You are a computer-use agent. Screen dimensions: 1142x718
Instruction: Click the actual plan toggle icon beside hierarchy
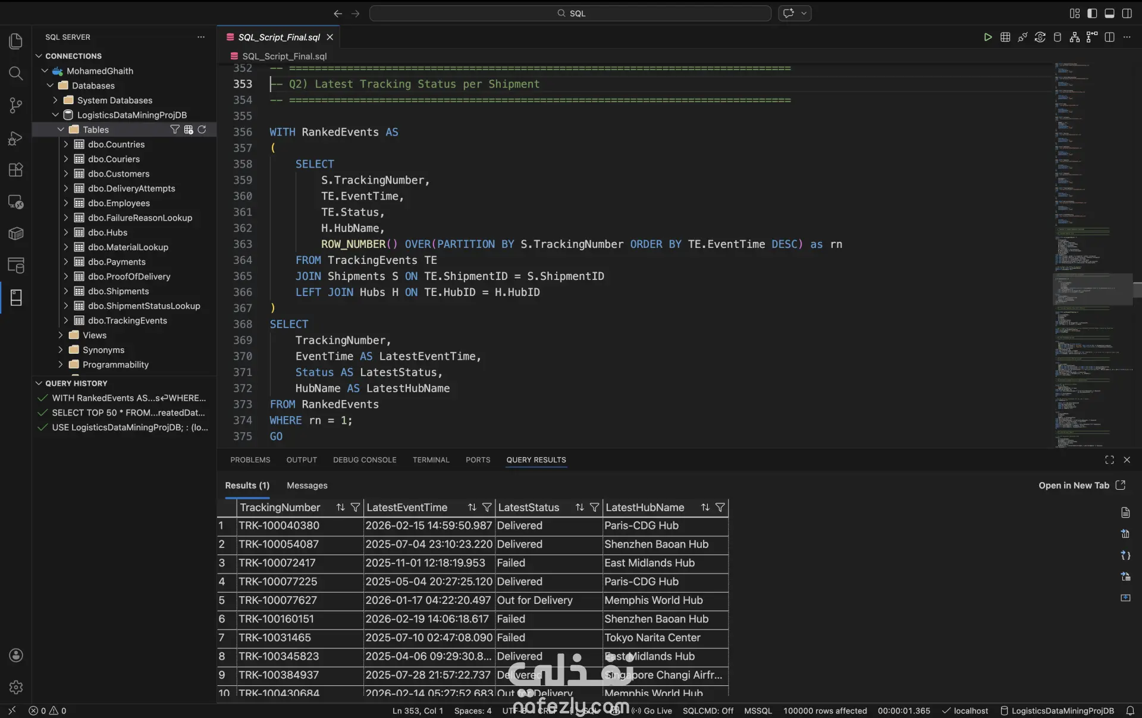pyautogui.click(x=1091, y=37)
